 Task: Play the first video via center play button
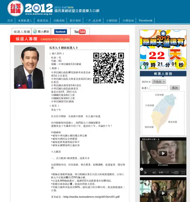point(163,154)
